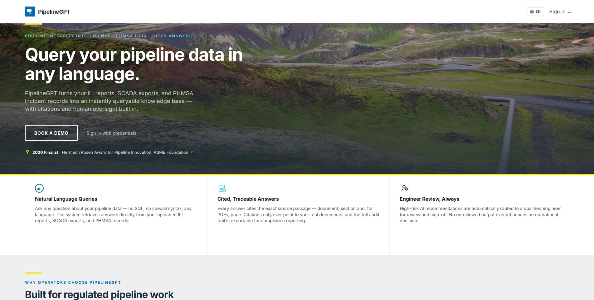Open the EN language selector
Image resolution: width=594 pixels, height=300 pixels.
click(535, 12)
